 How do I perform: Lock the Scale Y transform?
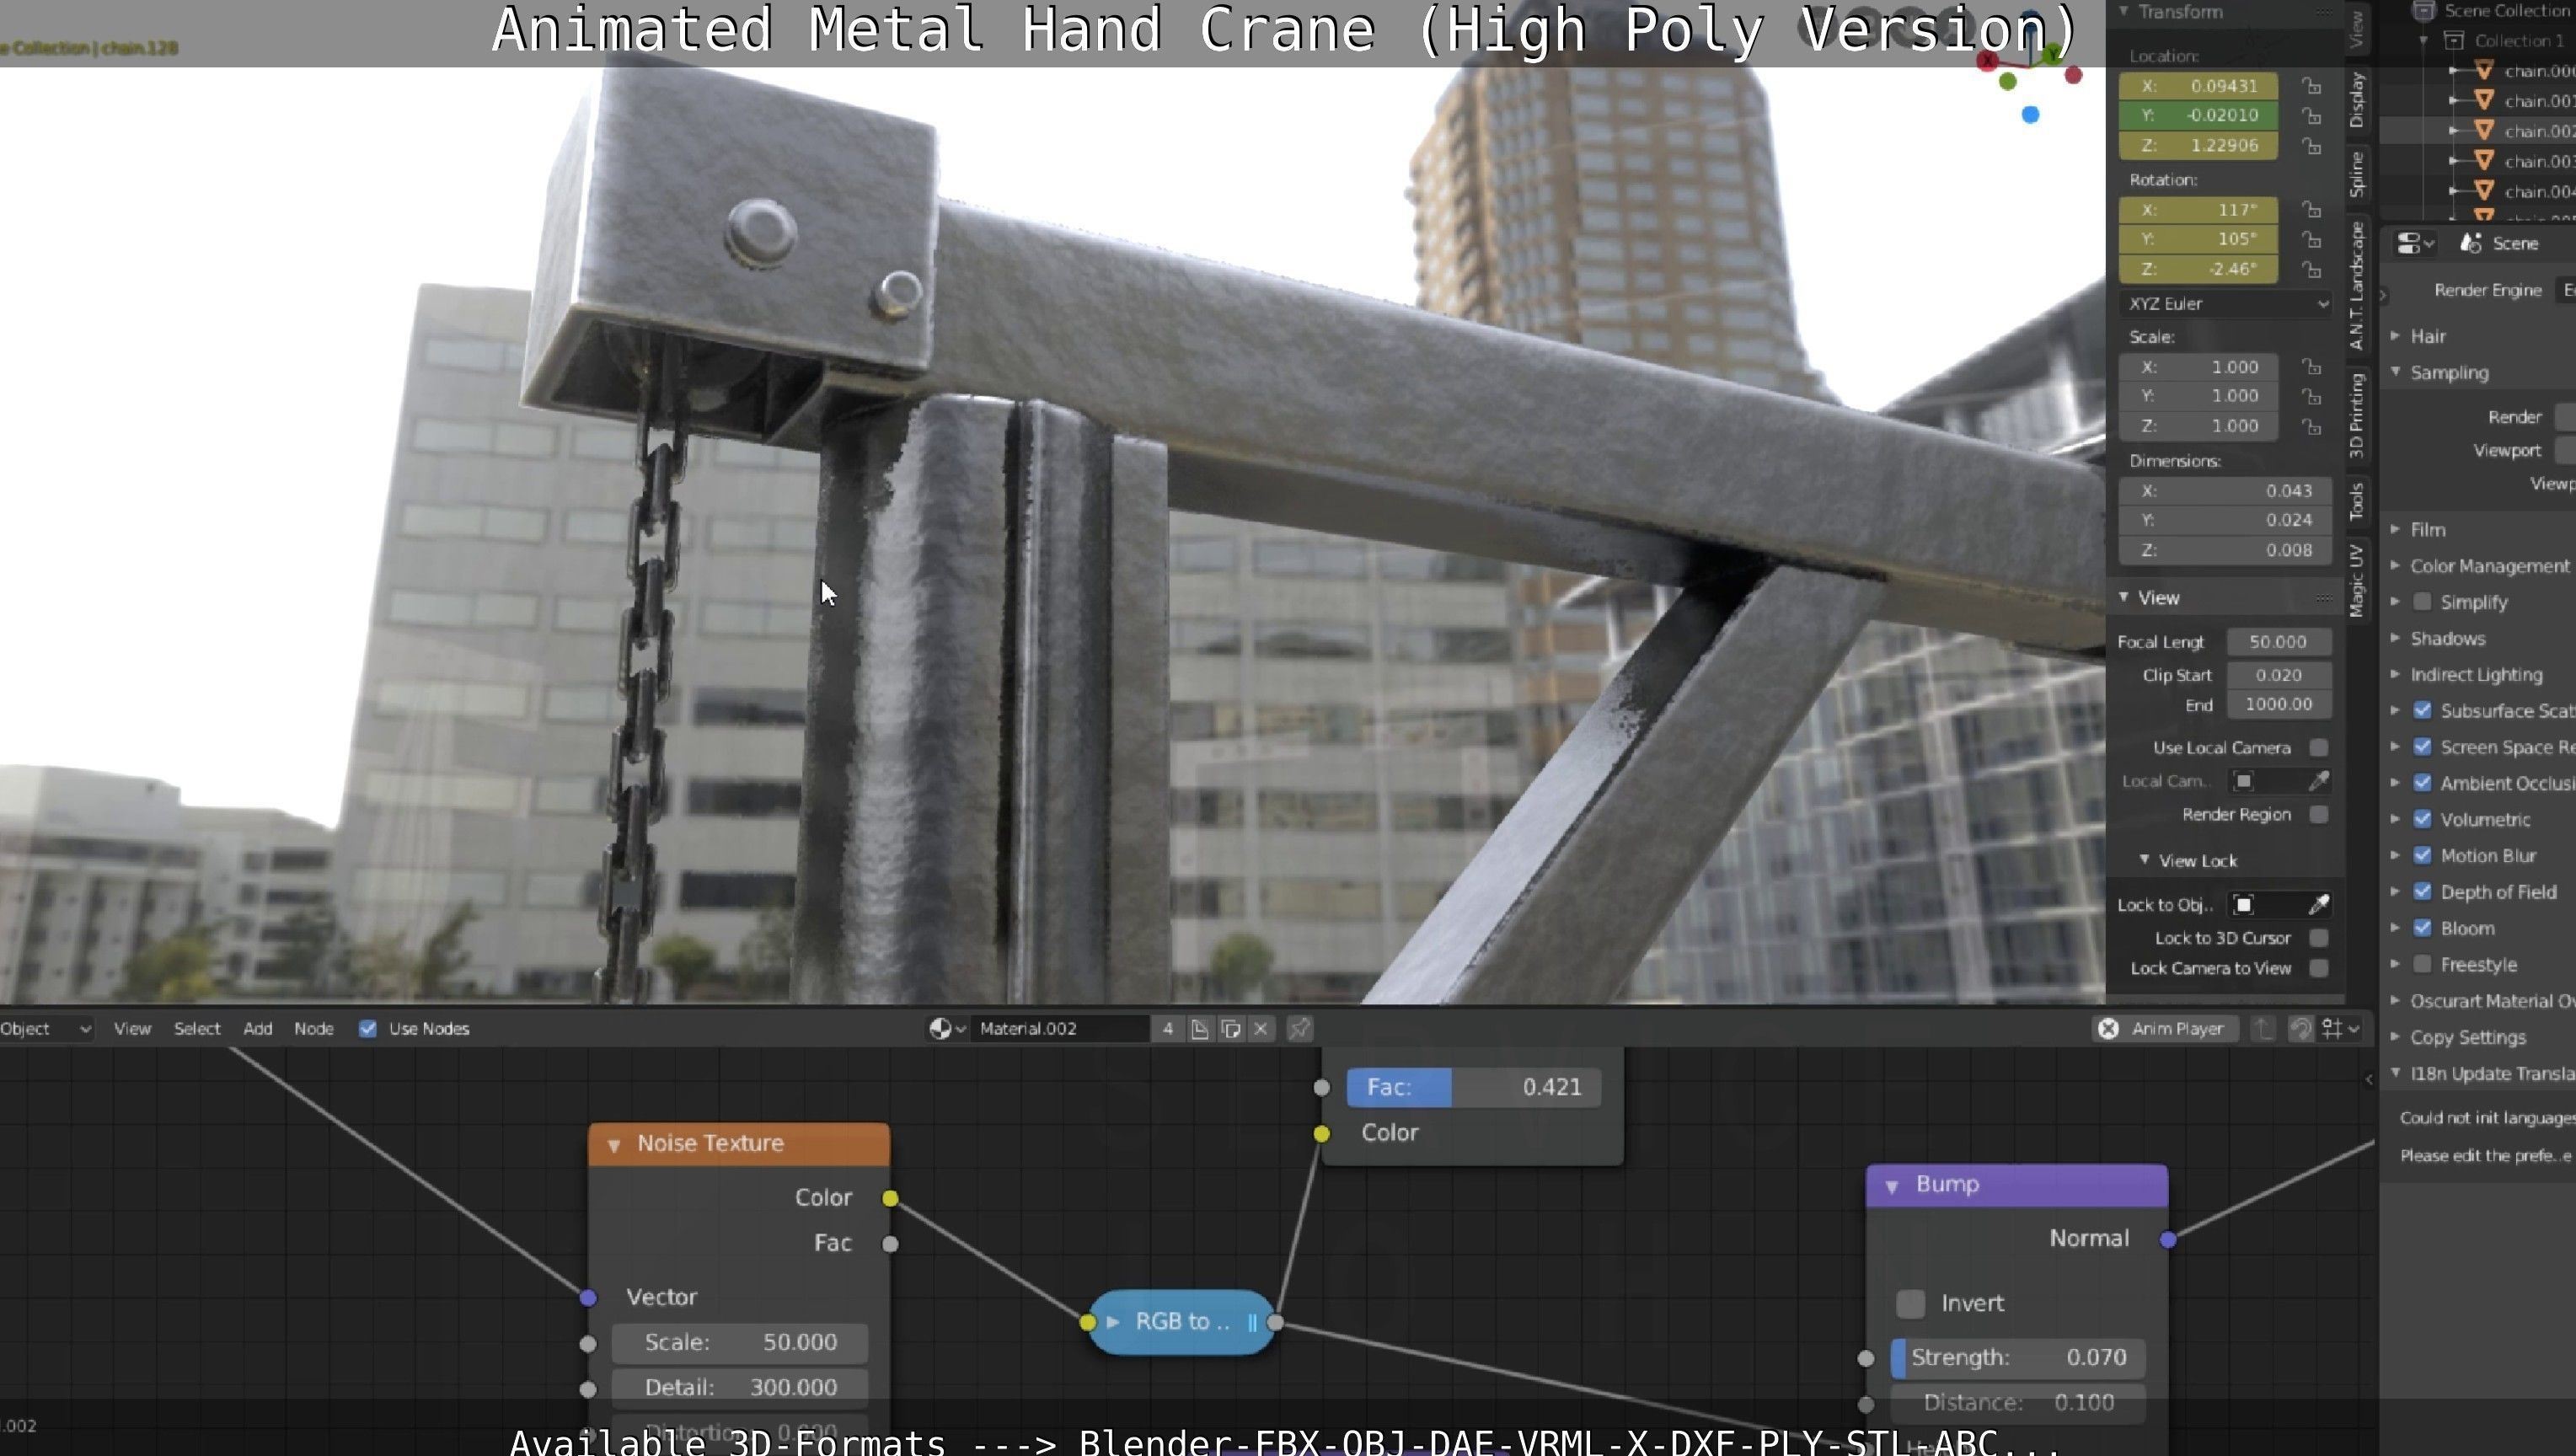pyautogui.click(x=2311, y=397)
